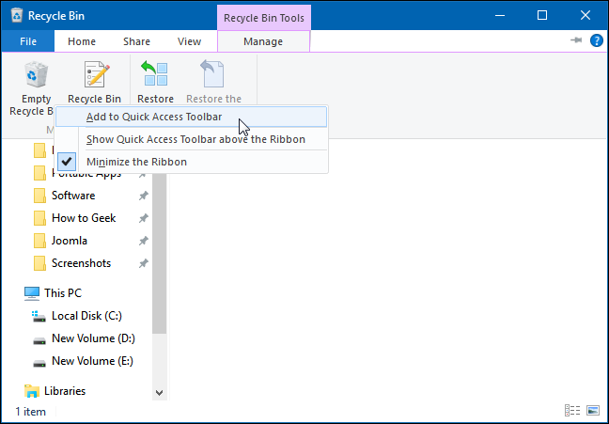Minimize the Recycle Bin window

tap(500, 16)
